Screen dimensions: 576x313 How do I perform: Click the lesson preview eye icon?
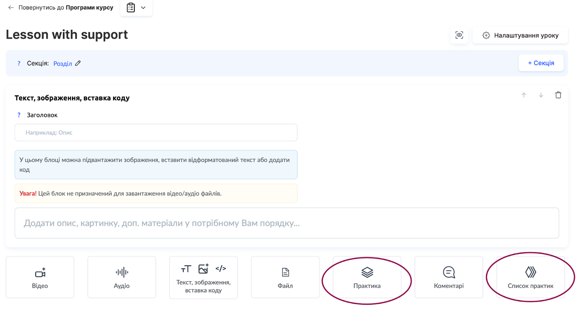[459, 35]
